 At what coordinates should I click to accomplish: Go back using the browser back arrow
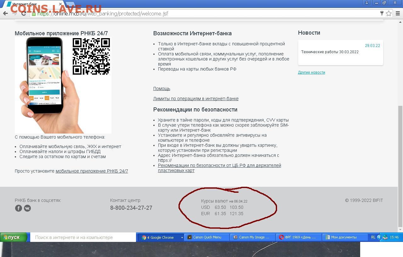click(x=5, y=13)
